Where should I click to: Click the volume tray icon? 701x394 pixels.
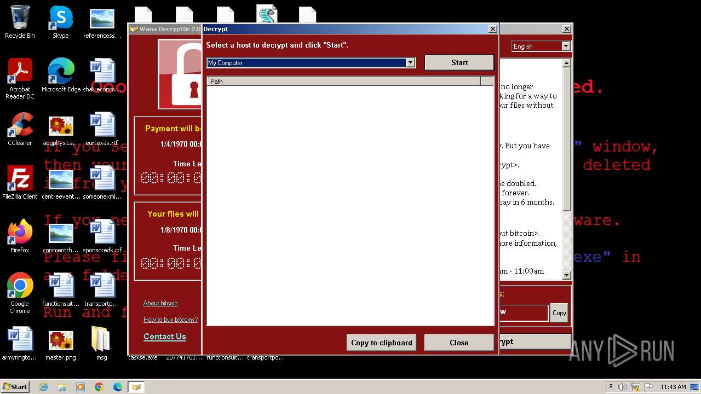[622, 387]
